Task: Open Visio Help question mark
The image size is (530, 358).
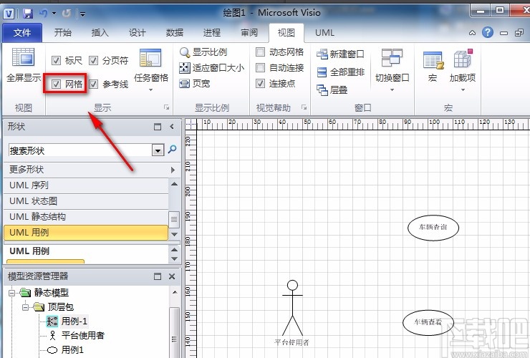Action: [488, 32]
